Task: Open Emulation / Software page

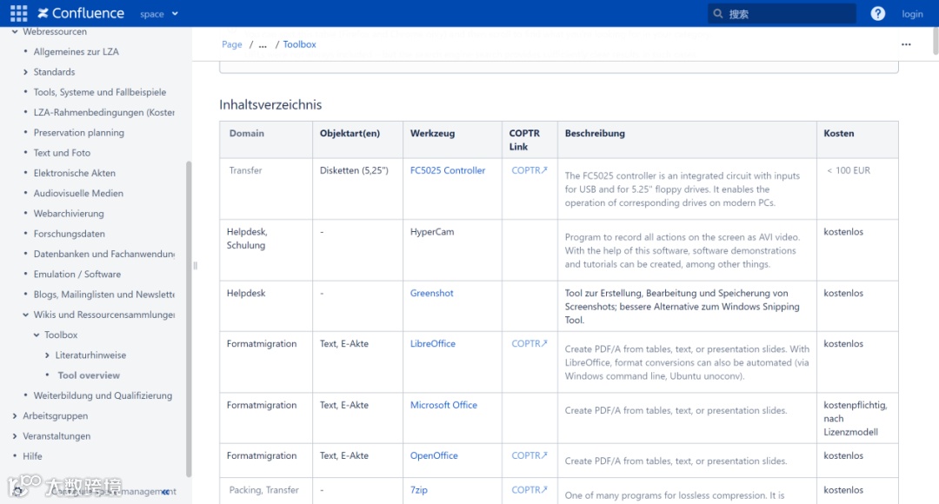Action: pos(77,274)
